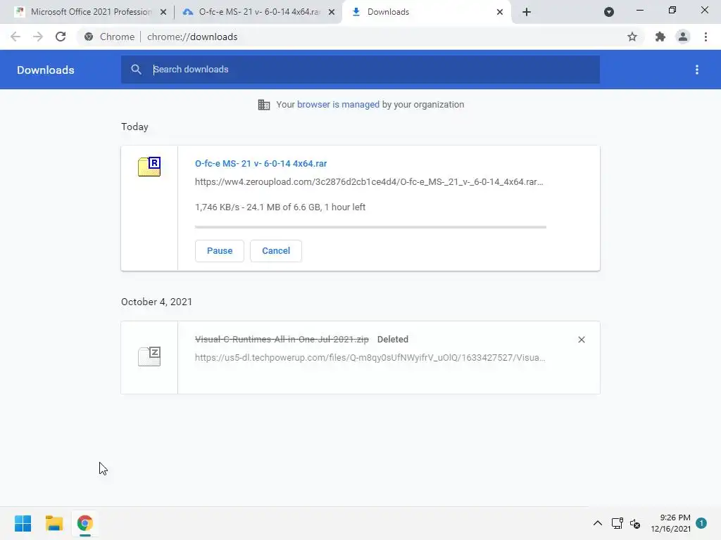Screen dimensions: 721x540
Task: Go back using browser back arrow
Action: click(x=15, y=37)
